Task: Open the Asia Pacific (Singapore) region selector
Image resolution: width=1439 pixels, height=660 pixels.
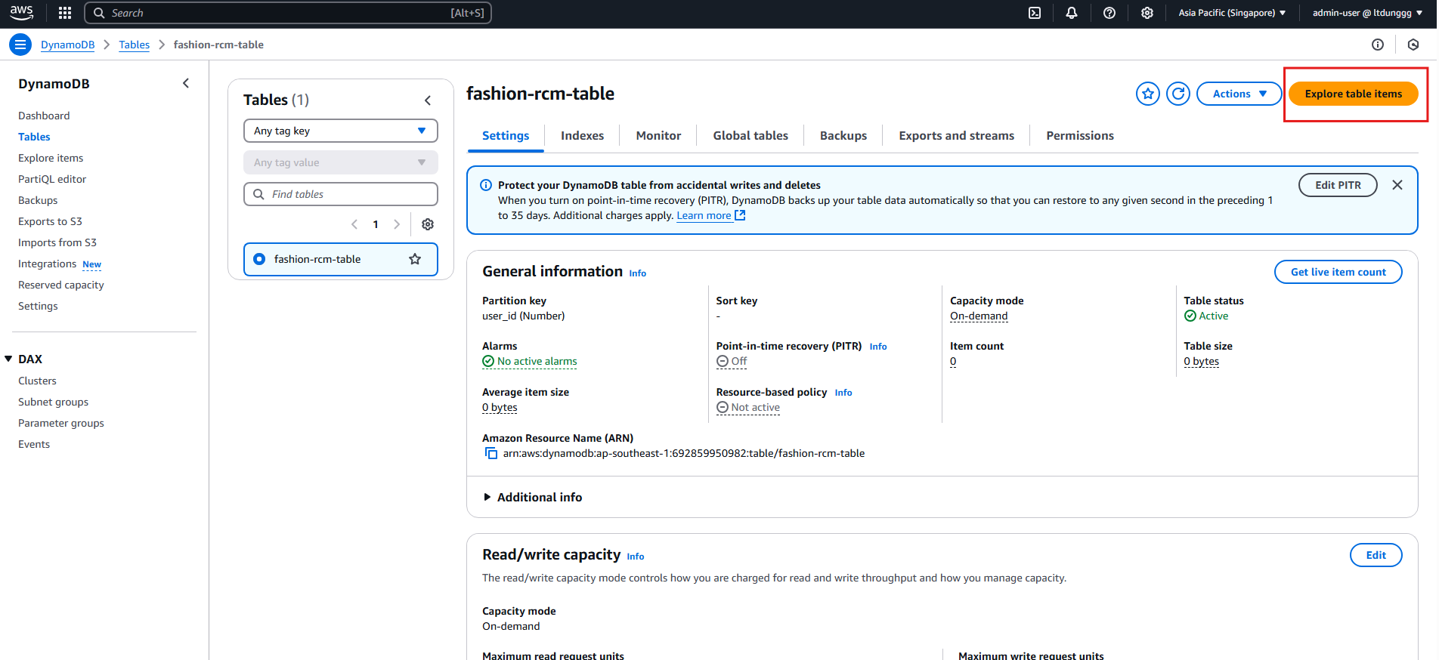Action: click(1232, 13)
